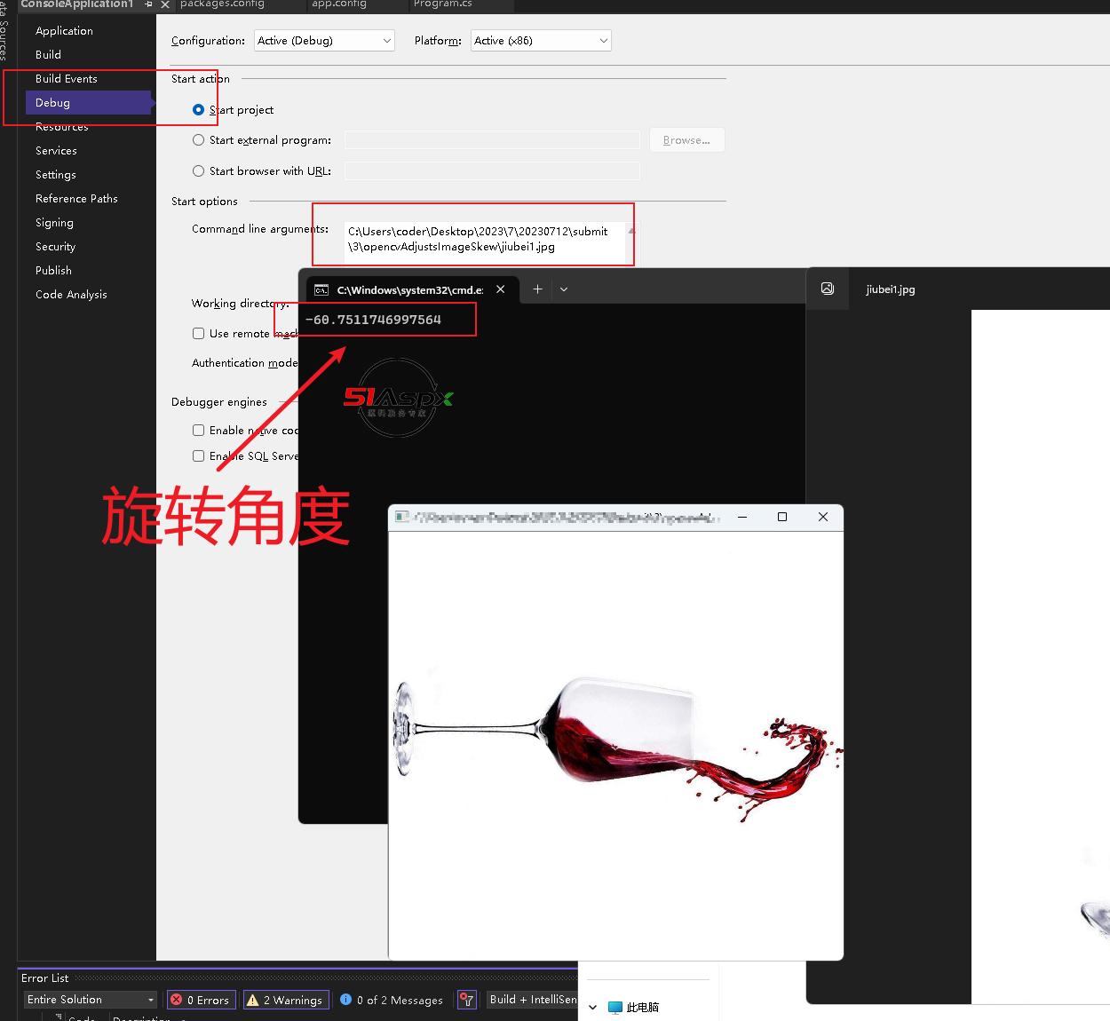Enable the SQL Server debugging checkbox
Viewport: 1110px width, 1021px height.
(x=199, y=456)
